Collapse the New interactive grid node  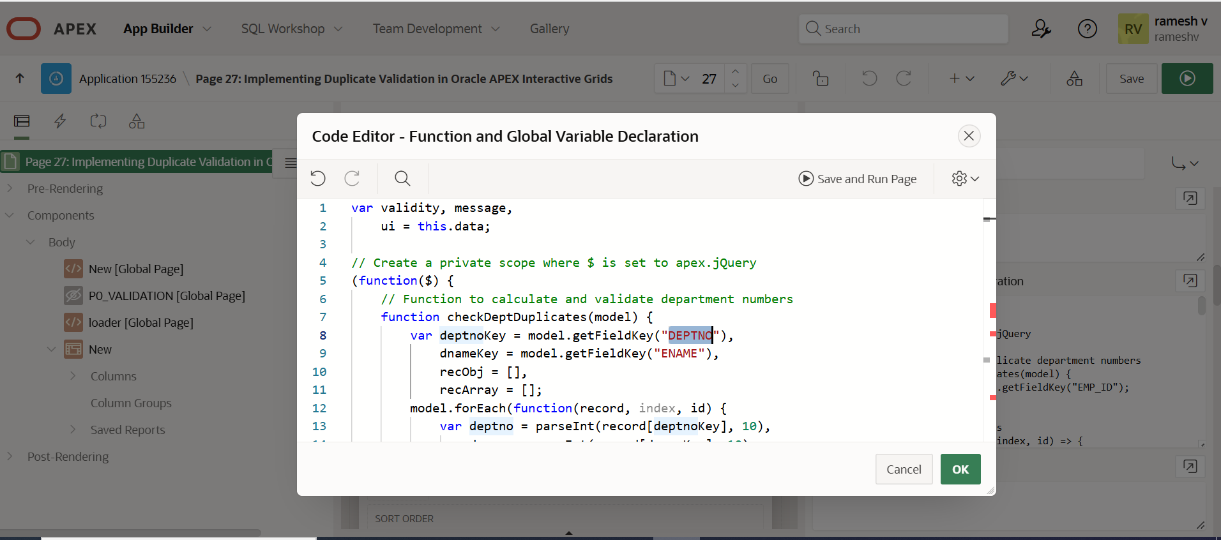tap(52, 349)
